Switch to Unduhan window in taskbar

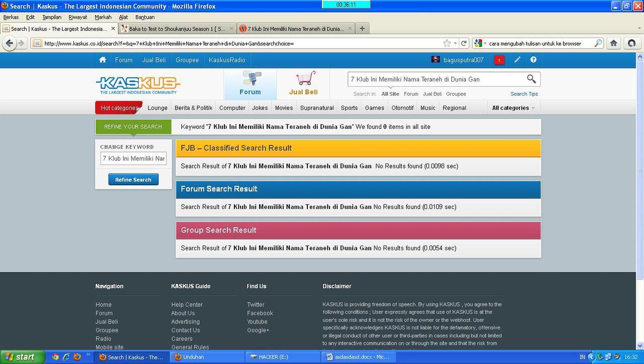206,357
